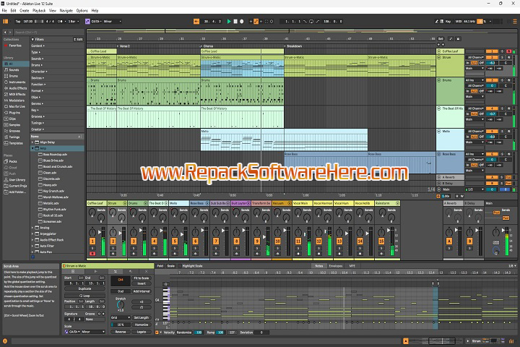
Task: Click Add Folder in Places
Action: (17, 192)
